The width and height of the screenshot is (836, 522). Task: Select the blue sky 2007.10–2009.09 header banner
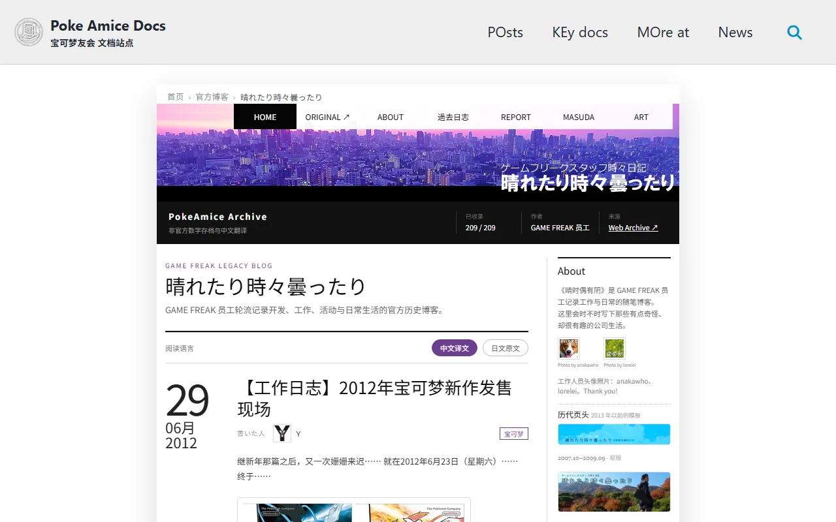click(x=614, y=435)
